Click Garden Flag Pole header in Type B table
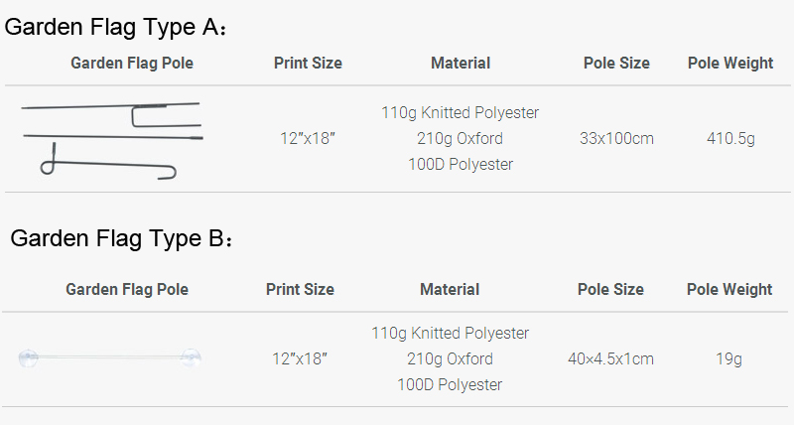The height and width of the screenshot is (425, 794). pos(127,289)
